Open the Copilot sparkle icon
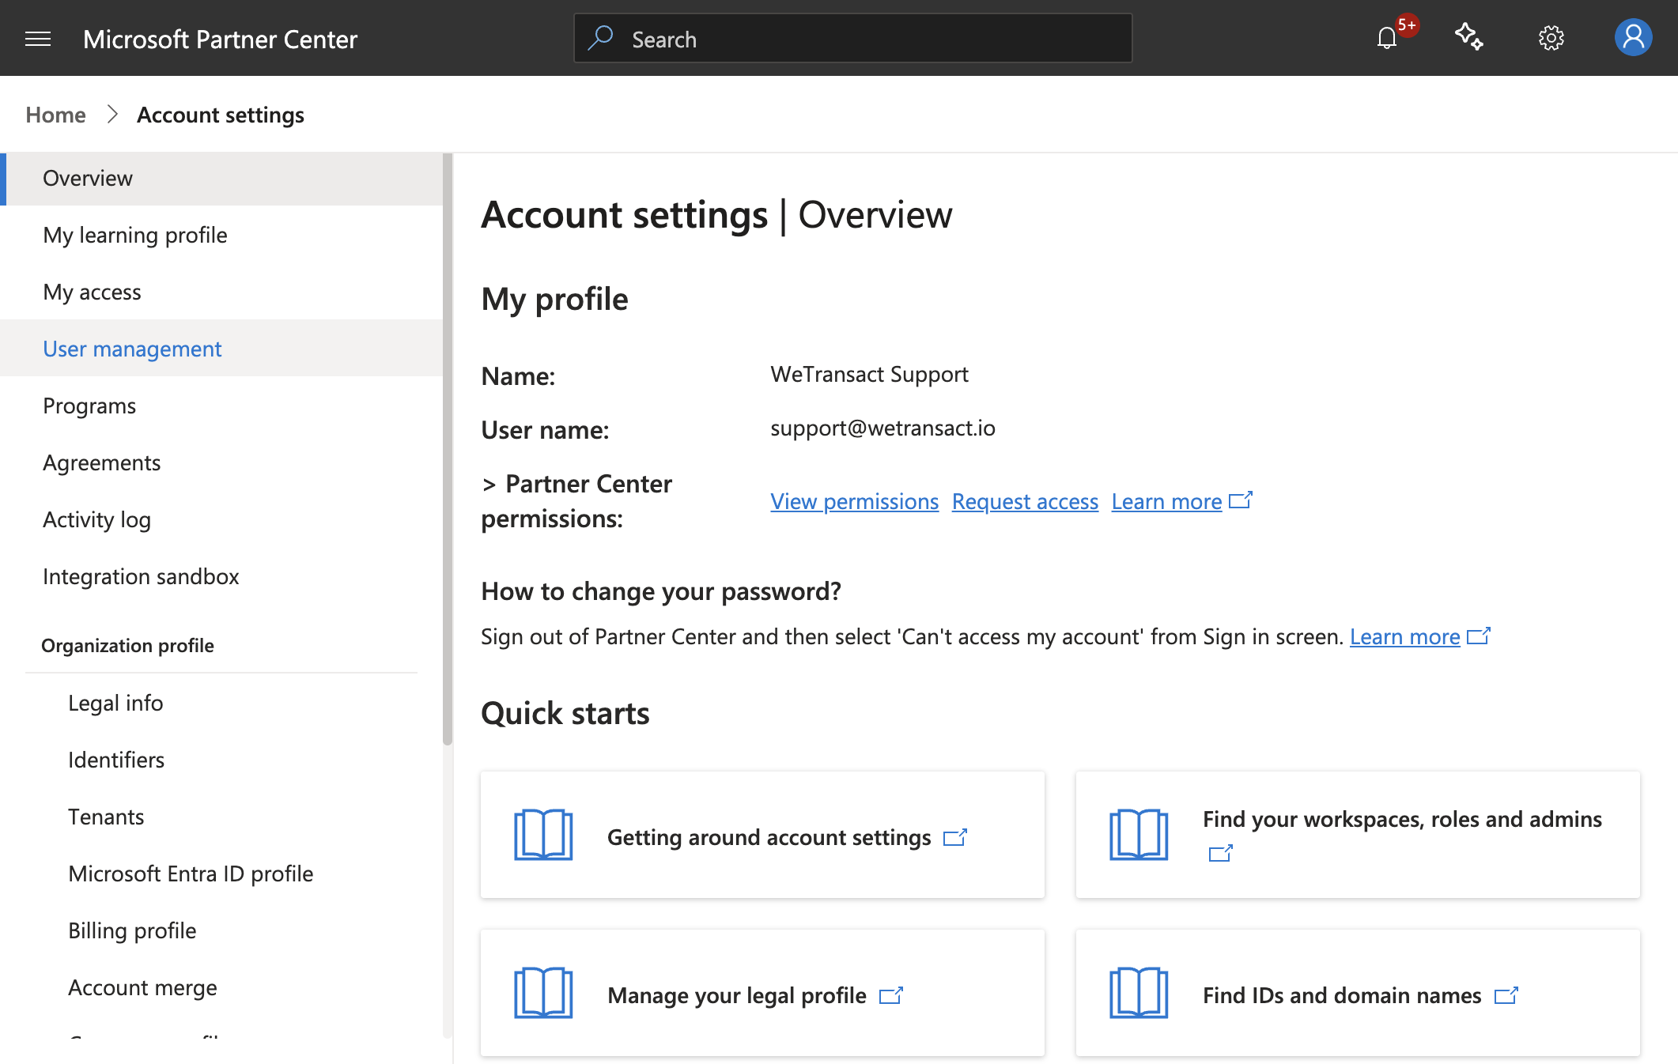The height and width of the screenshot is (1064, 1678). pos(1469,37)
